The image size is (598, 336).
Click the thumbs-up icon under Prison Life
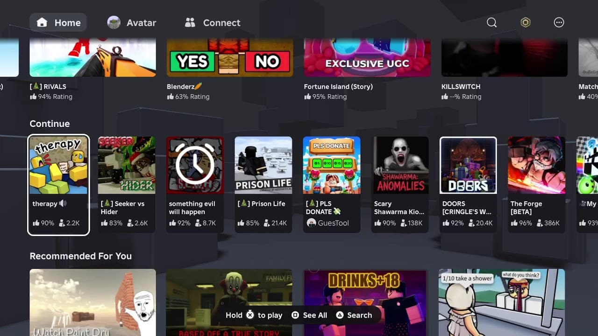241,223
